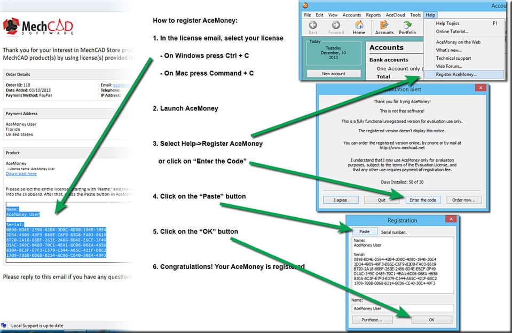Click the Forward arrow toolbar icon
This screenshot has height=333, width=512.
(x=336, y=25)
